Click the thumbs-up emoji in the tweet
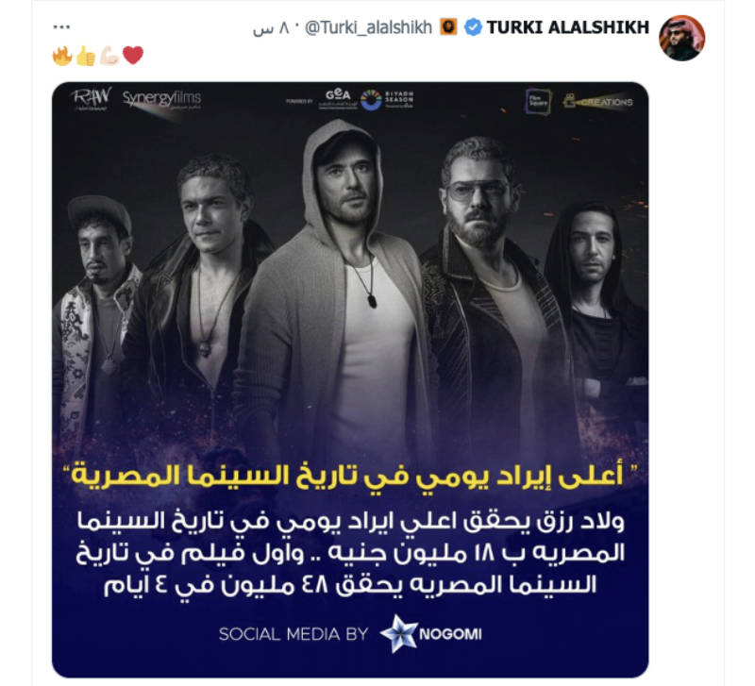The width and height of the screenshot is (755, 686). 86,56
